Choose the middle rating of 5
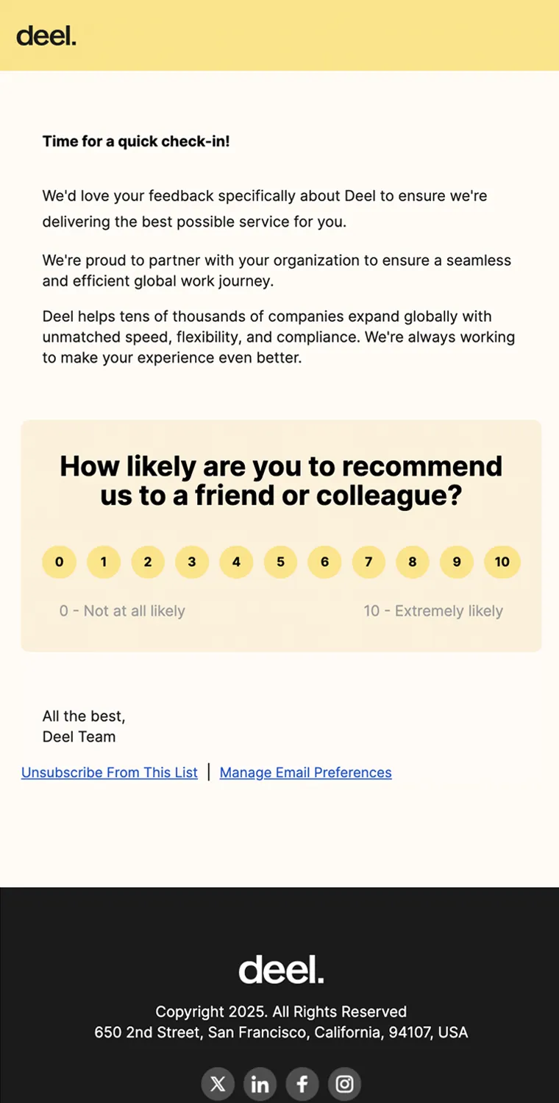The width and height of the screenshot is (559, 1103). tap(280, 562)
